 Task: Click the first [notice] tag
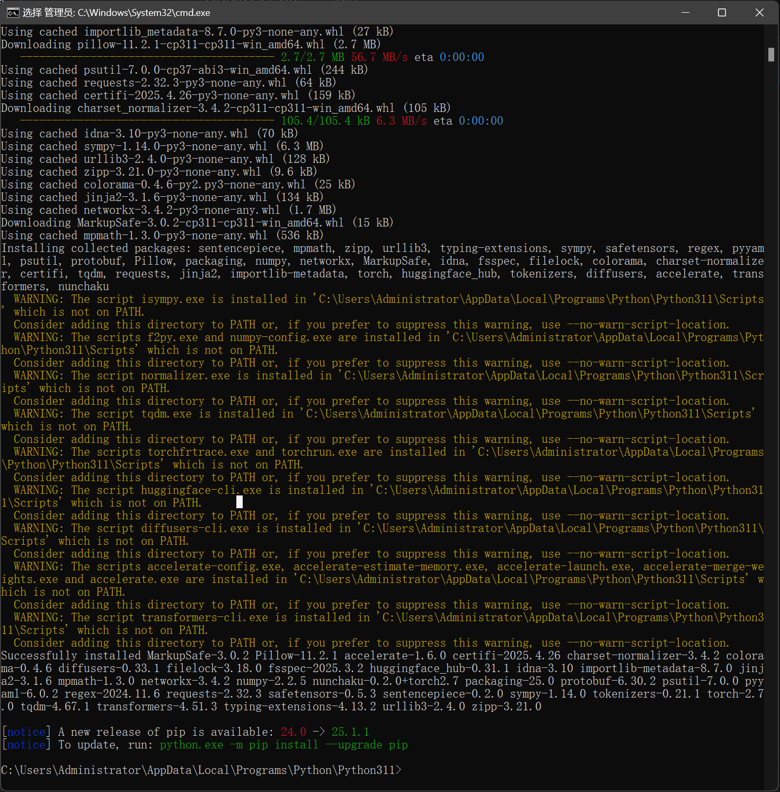click(26, 732)
